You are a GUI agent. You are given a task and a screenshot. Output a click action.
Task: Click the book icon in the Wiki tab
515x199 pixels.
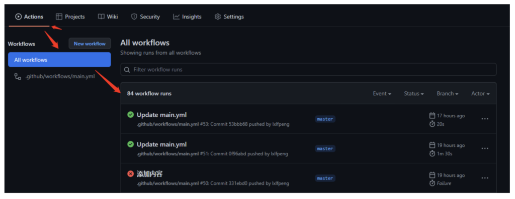pos(101,17)
